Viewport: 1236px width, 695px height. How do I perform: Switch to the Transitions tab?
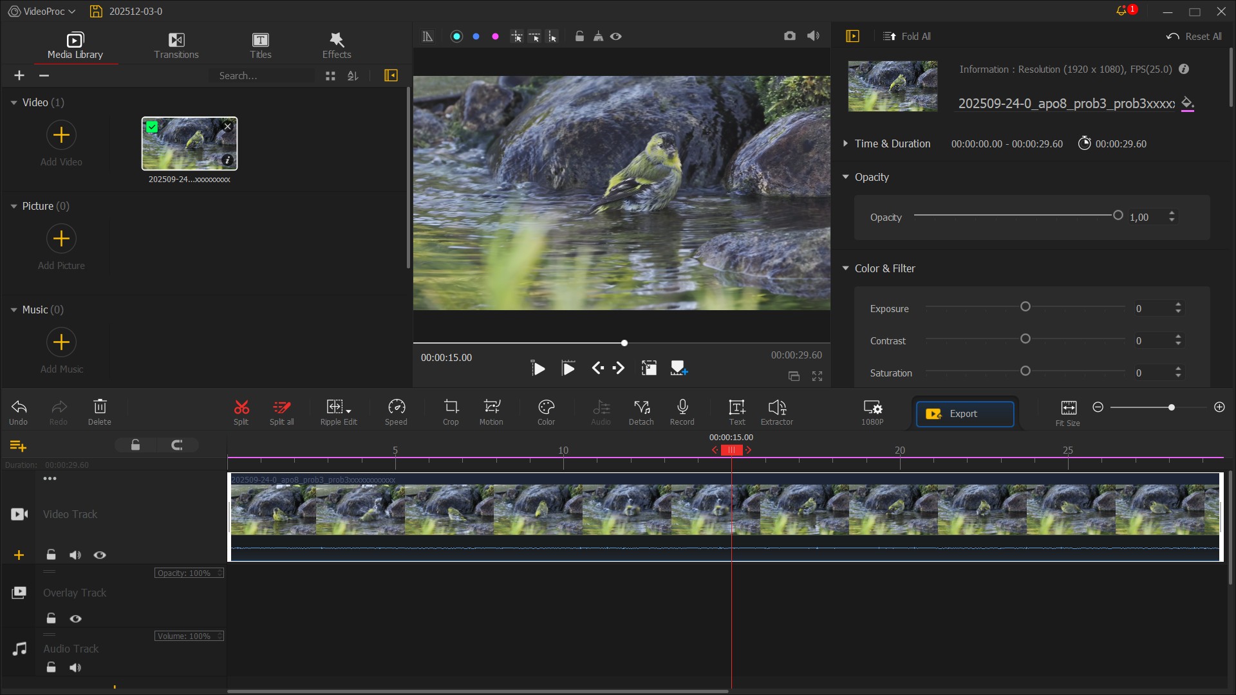point(176,46)
